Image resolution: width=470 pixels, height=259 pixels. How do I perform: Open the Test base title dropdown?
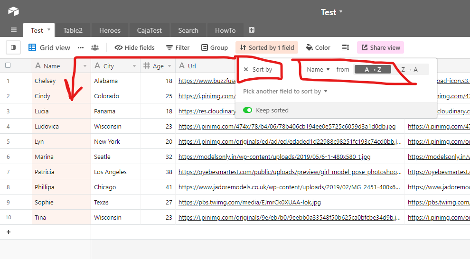point(331,12)
